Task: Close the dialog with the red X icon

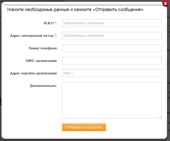Action: pos(165,4)
